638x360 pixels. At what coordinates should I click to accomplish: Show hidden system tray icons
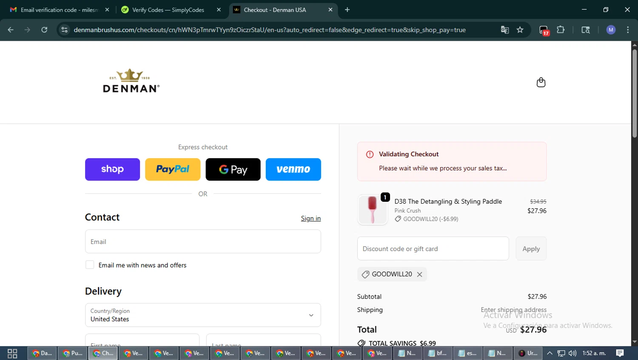click(550, 353)
